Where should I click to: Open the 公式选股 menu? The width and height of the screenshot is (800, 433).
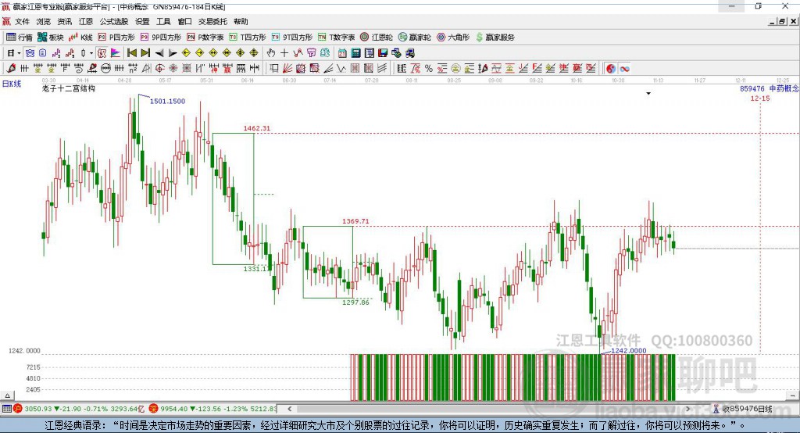[x=113, y=22]
